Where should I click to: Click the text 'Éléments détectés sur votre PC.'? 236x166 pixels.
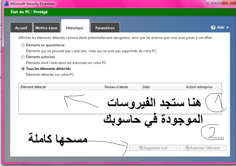click(x=51, y=75)
